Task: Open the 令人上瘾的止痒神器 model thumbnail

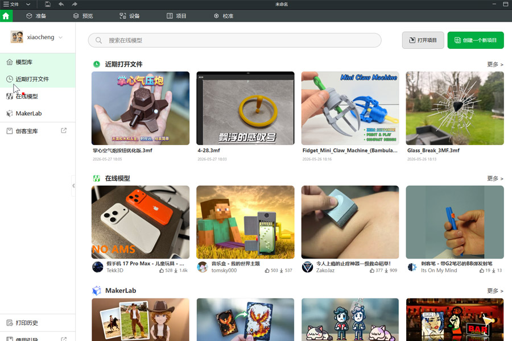Action: click(350, 222)
